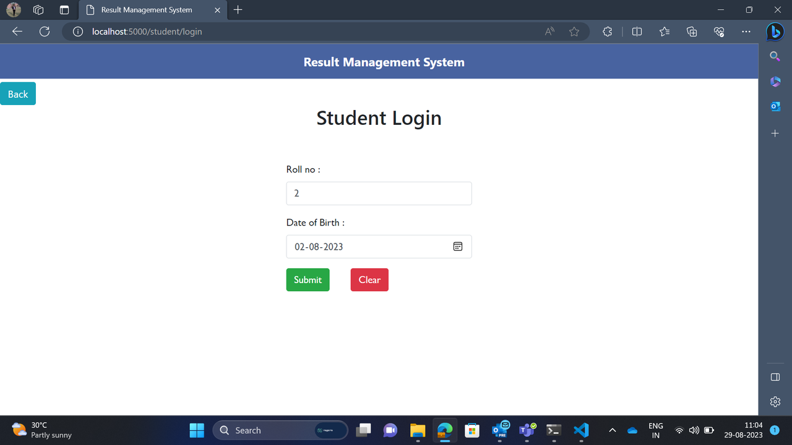Focus the Roll no input field

[379, 193]
